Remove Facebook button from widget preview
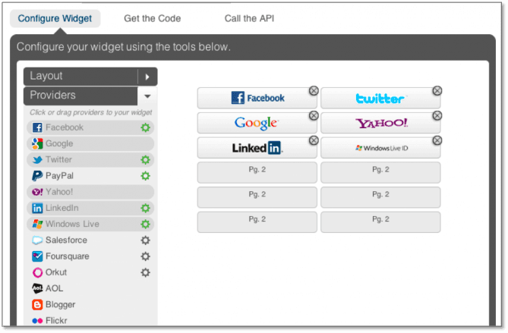This screenshot has width=508, height=333. [314, 91]
